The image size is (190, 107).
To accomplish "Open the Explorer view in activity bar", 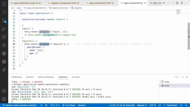I will [x=4, y=4].
